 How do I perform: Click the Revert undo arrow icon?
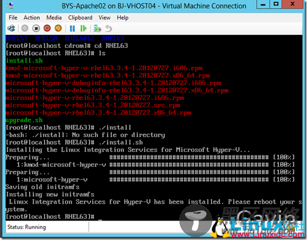(x=108, y=29)
